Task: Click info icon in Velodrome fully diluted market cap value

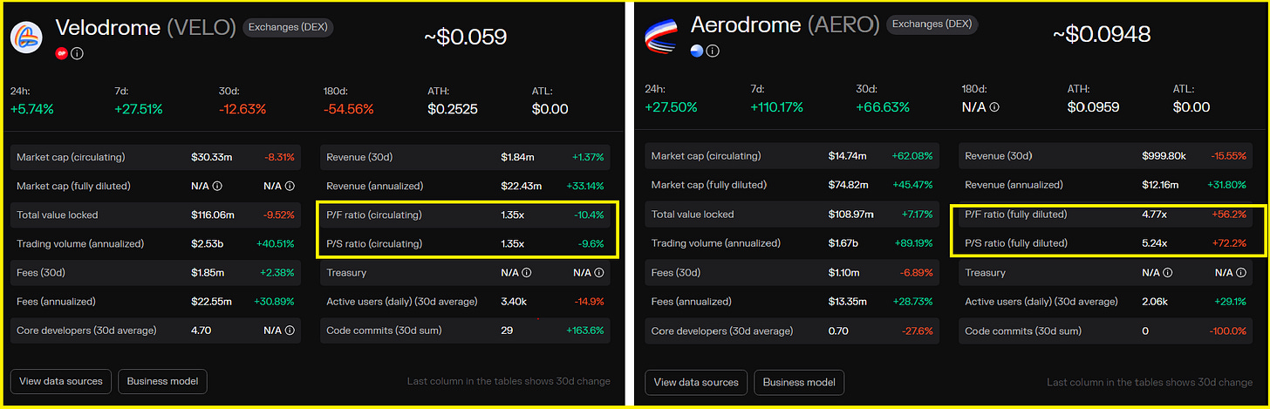Action: point(217,186)
